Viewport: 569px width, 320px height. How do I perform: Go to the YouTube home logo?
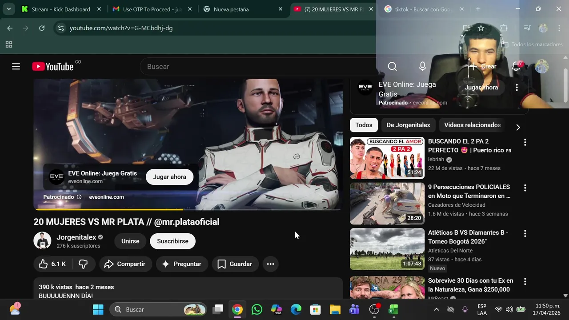[53, 67]
